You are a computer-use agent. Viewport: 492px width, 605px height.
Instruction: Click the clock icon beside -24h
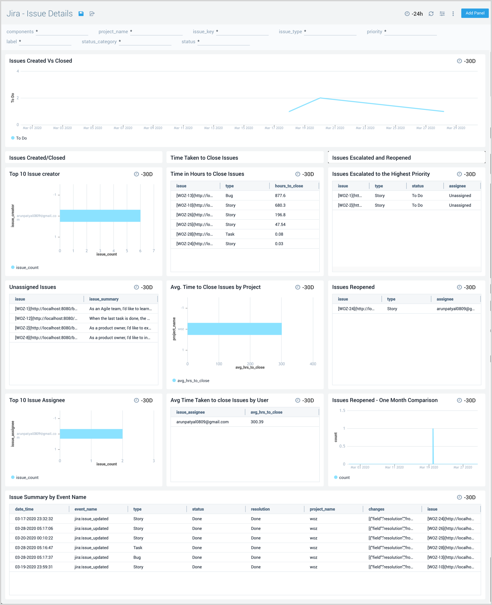click(407, 13)
